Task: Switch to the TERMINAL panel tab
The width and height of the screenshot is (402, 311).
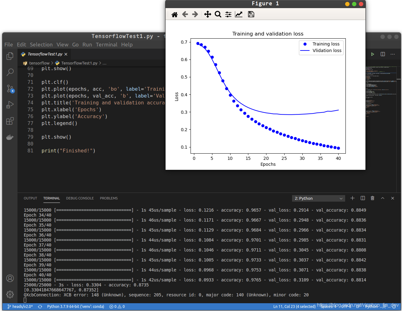Action: point(52,198)
